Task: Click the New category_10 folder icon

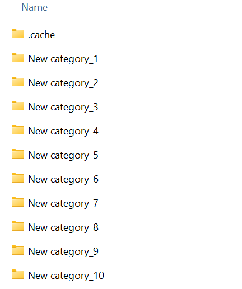Action: (x=18, y=274)
